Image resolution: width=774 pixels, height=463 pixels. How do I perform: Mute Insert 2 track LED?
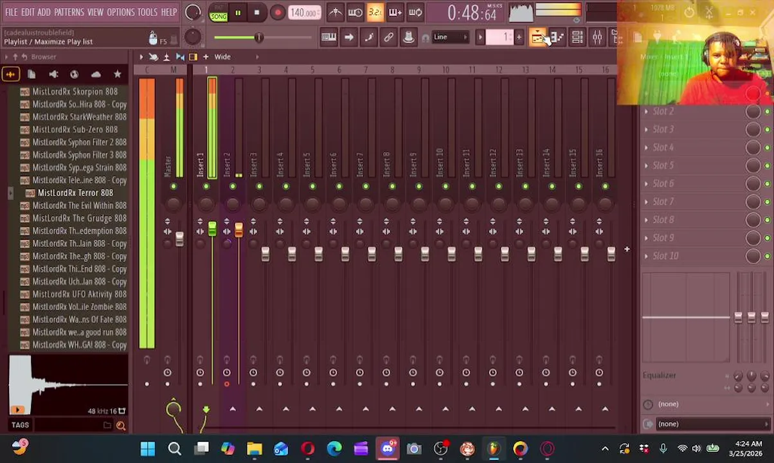point(233,186)
